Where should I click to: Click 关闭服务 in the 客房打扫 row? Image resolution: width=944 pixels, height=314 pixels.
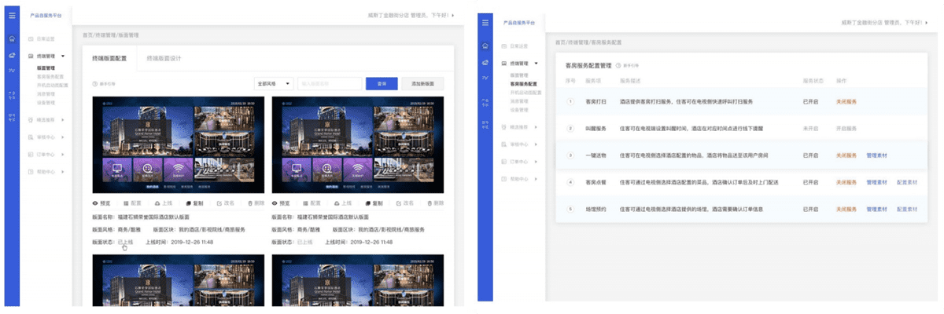click(x=846, y=102)
